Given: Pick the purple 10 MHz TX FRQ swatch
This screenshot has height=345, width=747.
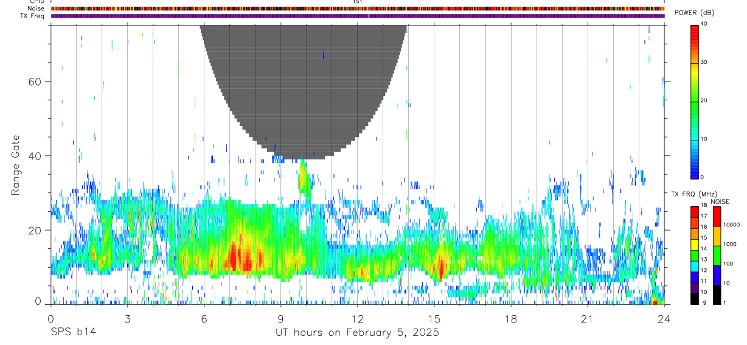Looking at the screenshot, I should pos(695,289).
